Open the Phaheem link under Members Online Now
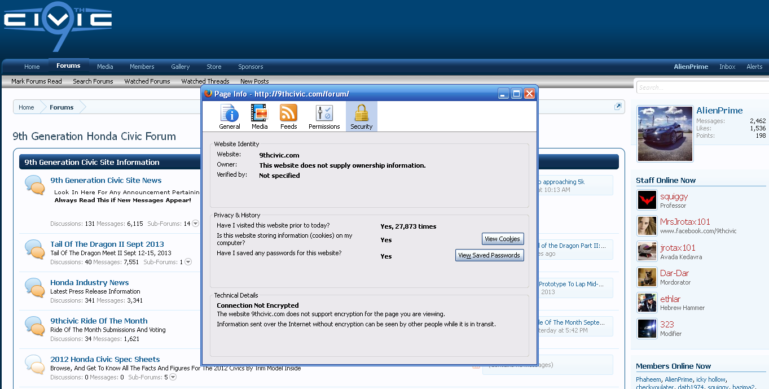The image size is (769, 389). (x=648, y=379)
